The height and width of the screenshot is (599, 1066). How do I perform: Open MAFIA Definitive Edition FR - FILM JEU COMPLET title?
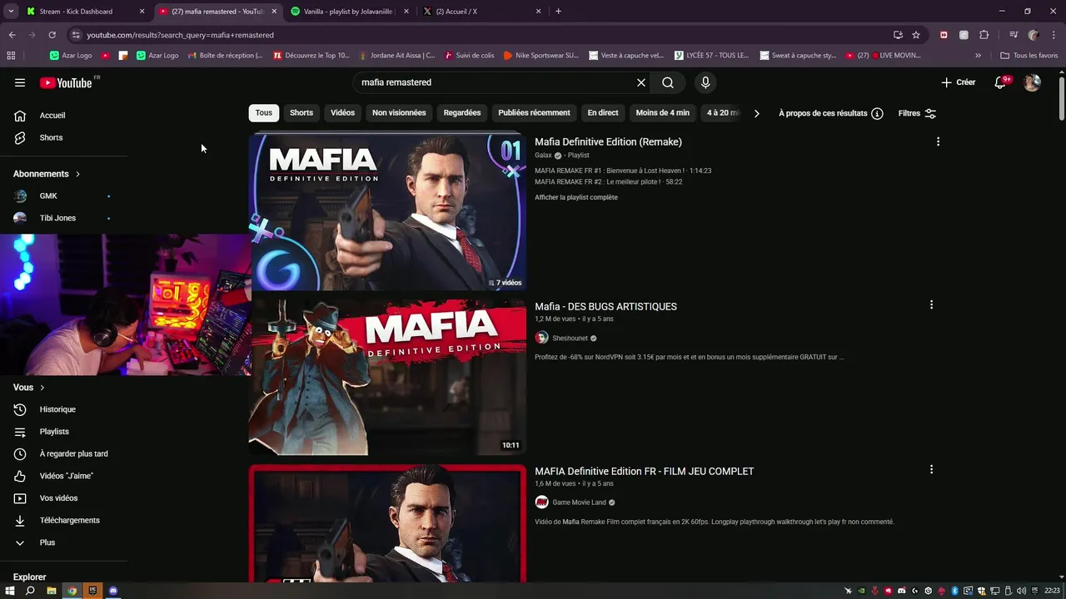pos(644,472)
